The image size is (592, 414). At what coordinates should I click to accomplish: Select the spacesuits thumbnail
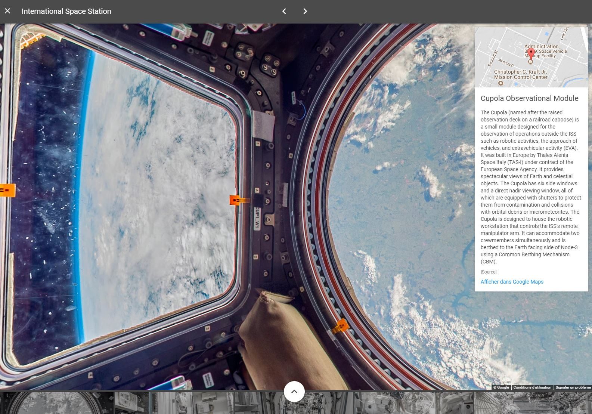click(x=413, y=403)
